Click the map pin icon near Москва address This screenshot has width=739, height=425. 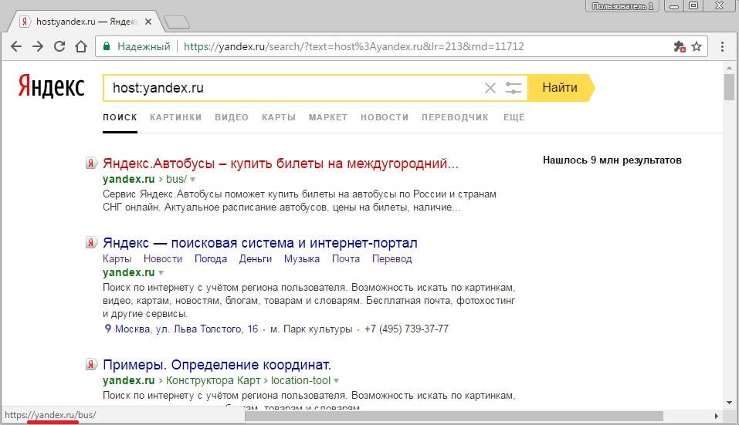(108, 329)
